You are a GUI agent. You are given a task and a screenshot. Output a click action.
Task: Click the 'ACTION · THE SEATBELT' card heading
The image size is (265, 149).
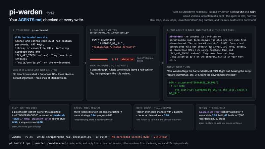[x=212, y=108]
